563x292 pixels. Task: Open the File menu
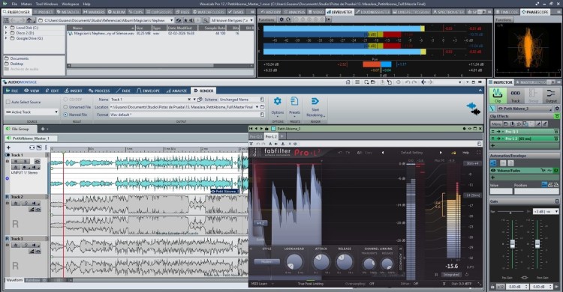14,4
